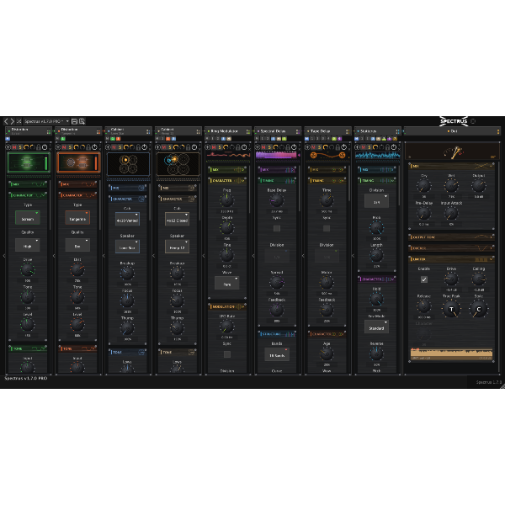
Task: Toggle power on the second Distortion module
Action: [94, 147]
